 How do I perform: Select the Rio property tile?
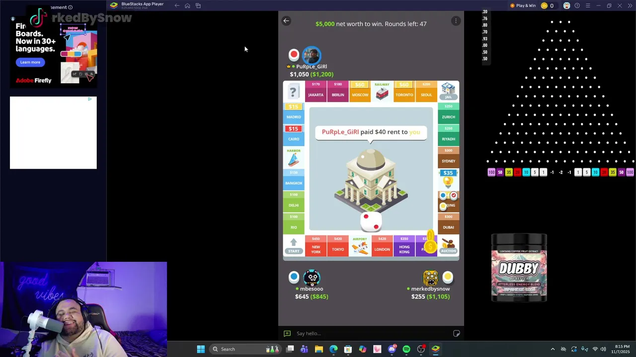(294, 224)
